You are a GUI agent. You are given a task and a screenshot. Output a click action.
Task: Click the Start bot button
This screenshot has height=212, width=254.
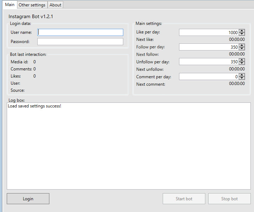[184, 199]
